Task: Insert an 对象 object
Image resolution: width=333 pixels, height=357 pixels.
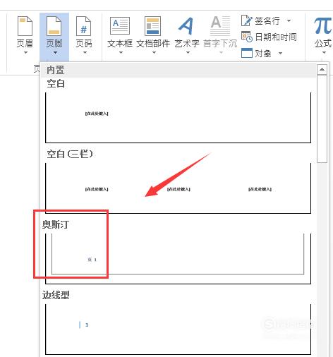Action: click(x=256, y=53)
